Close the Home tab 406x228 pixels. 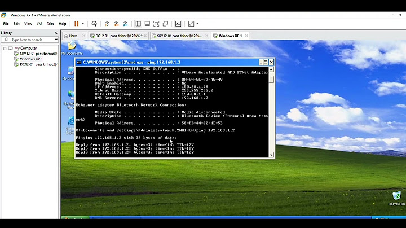coord(83,36)
